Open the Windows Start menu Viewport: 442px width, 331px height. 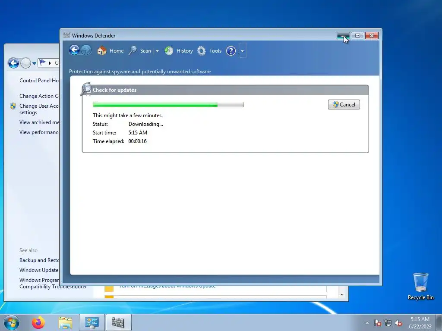tap(12, 322)
